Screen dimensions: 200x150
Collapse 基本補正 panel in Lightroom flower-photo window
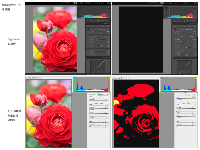(109, 23)
